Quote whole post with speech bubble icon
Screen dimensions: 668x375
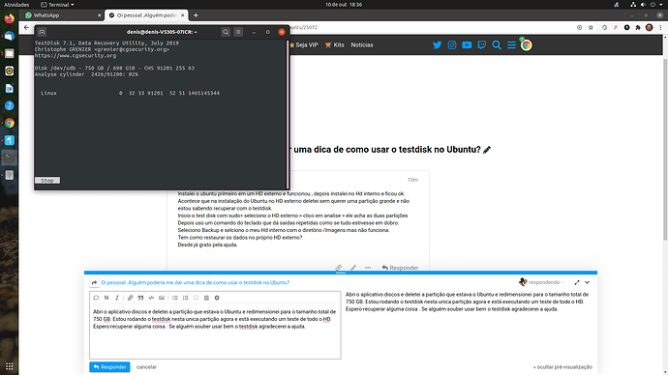[x=96, y=298]
